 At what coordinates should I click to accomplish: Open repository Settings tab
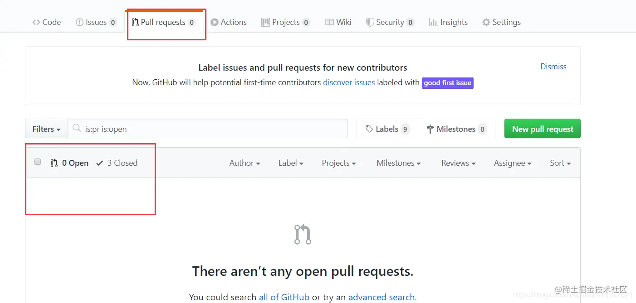tap(501, 22)
